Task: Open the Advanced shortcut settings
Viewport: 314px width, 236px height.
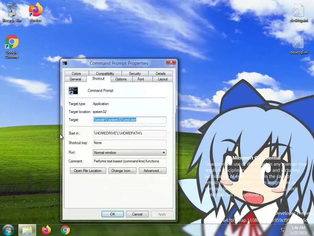Action: pos(153,171)
